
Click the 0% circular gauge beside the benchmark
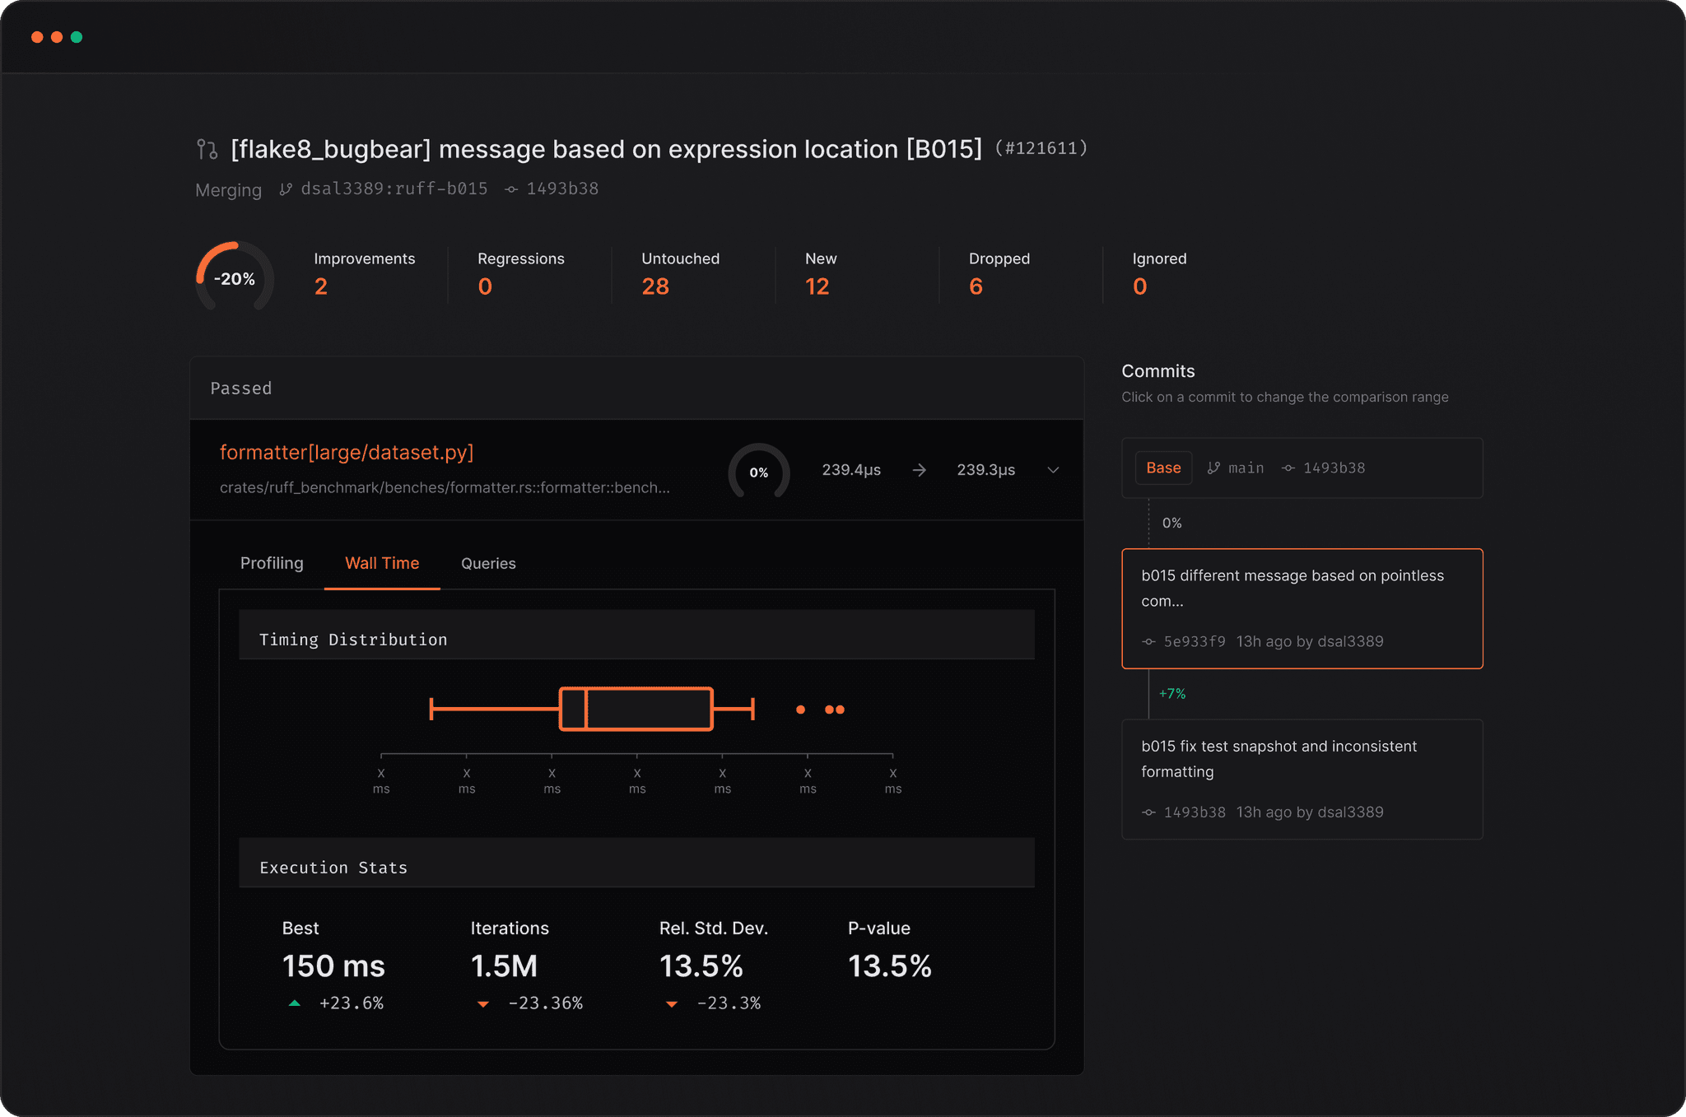758,472
